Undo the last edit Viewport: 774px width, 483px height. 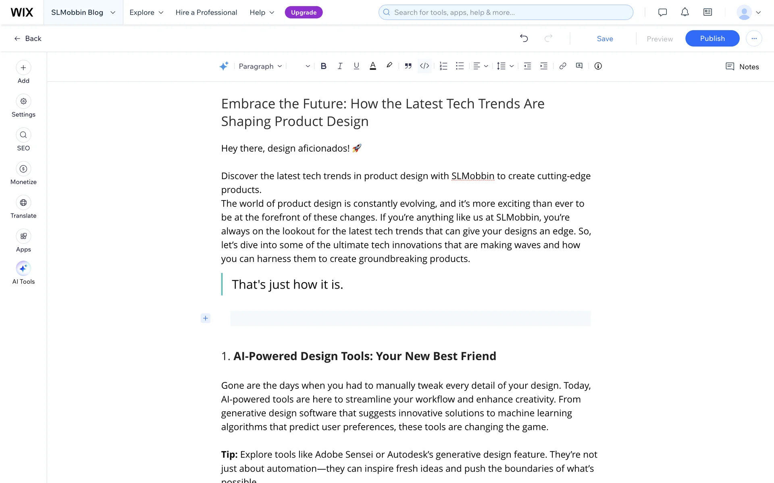(x=524, y=38)
